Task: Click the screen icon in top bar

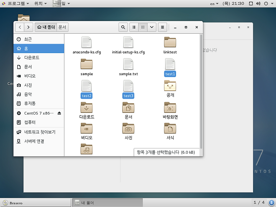Action: pos(251,3)
